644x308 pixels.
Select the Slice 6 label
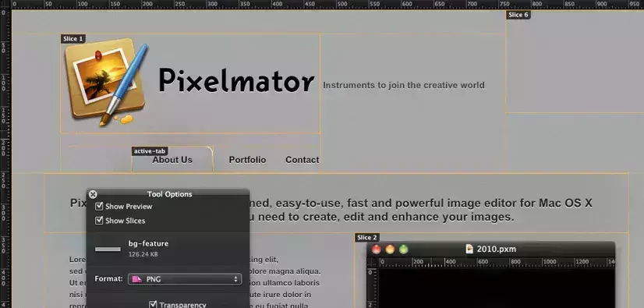pos(518,15)
